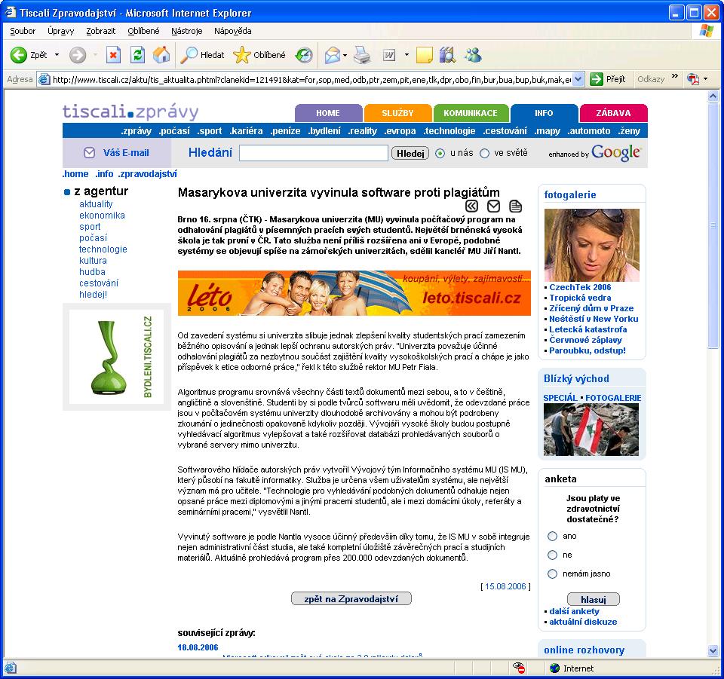
Task: Click 'zpět na Zpravodajství' button
Action: point(351,598)
